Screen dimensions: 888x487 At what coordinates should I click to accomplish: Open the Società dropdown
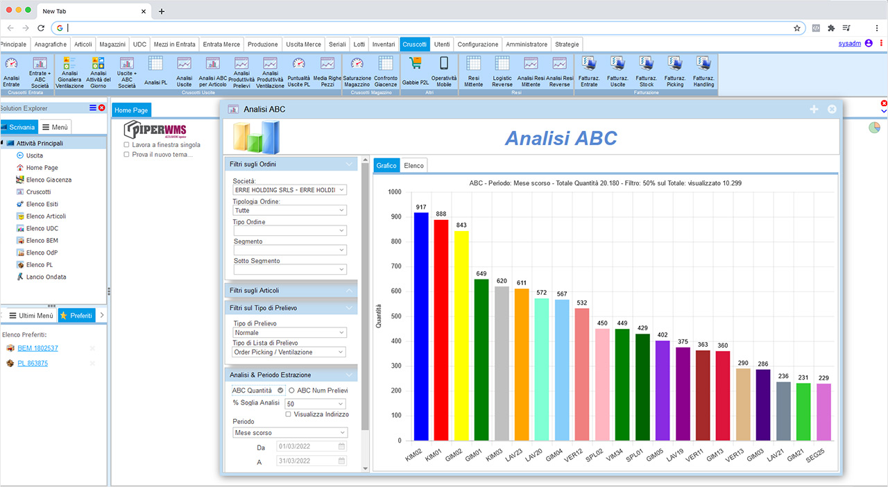coord(290,190)
